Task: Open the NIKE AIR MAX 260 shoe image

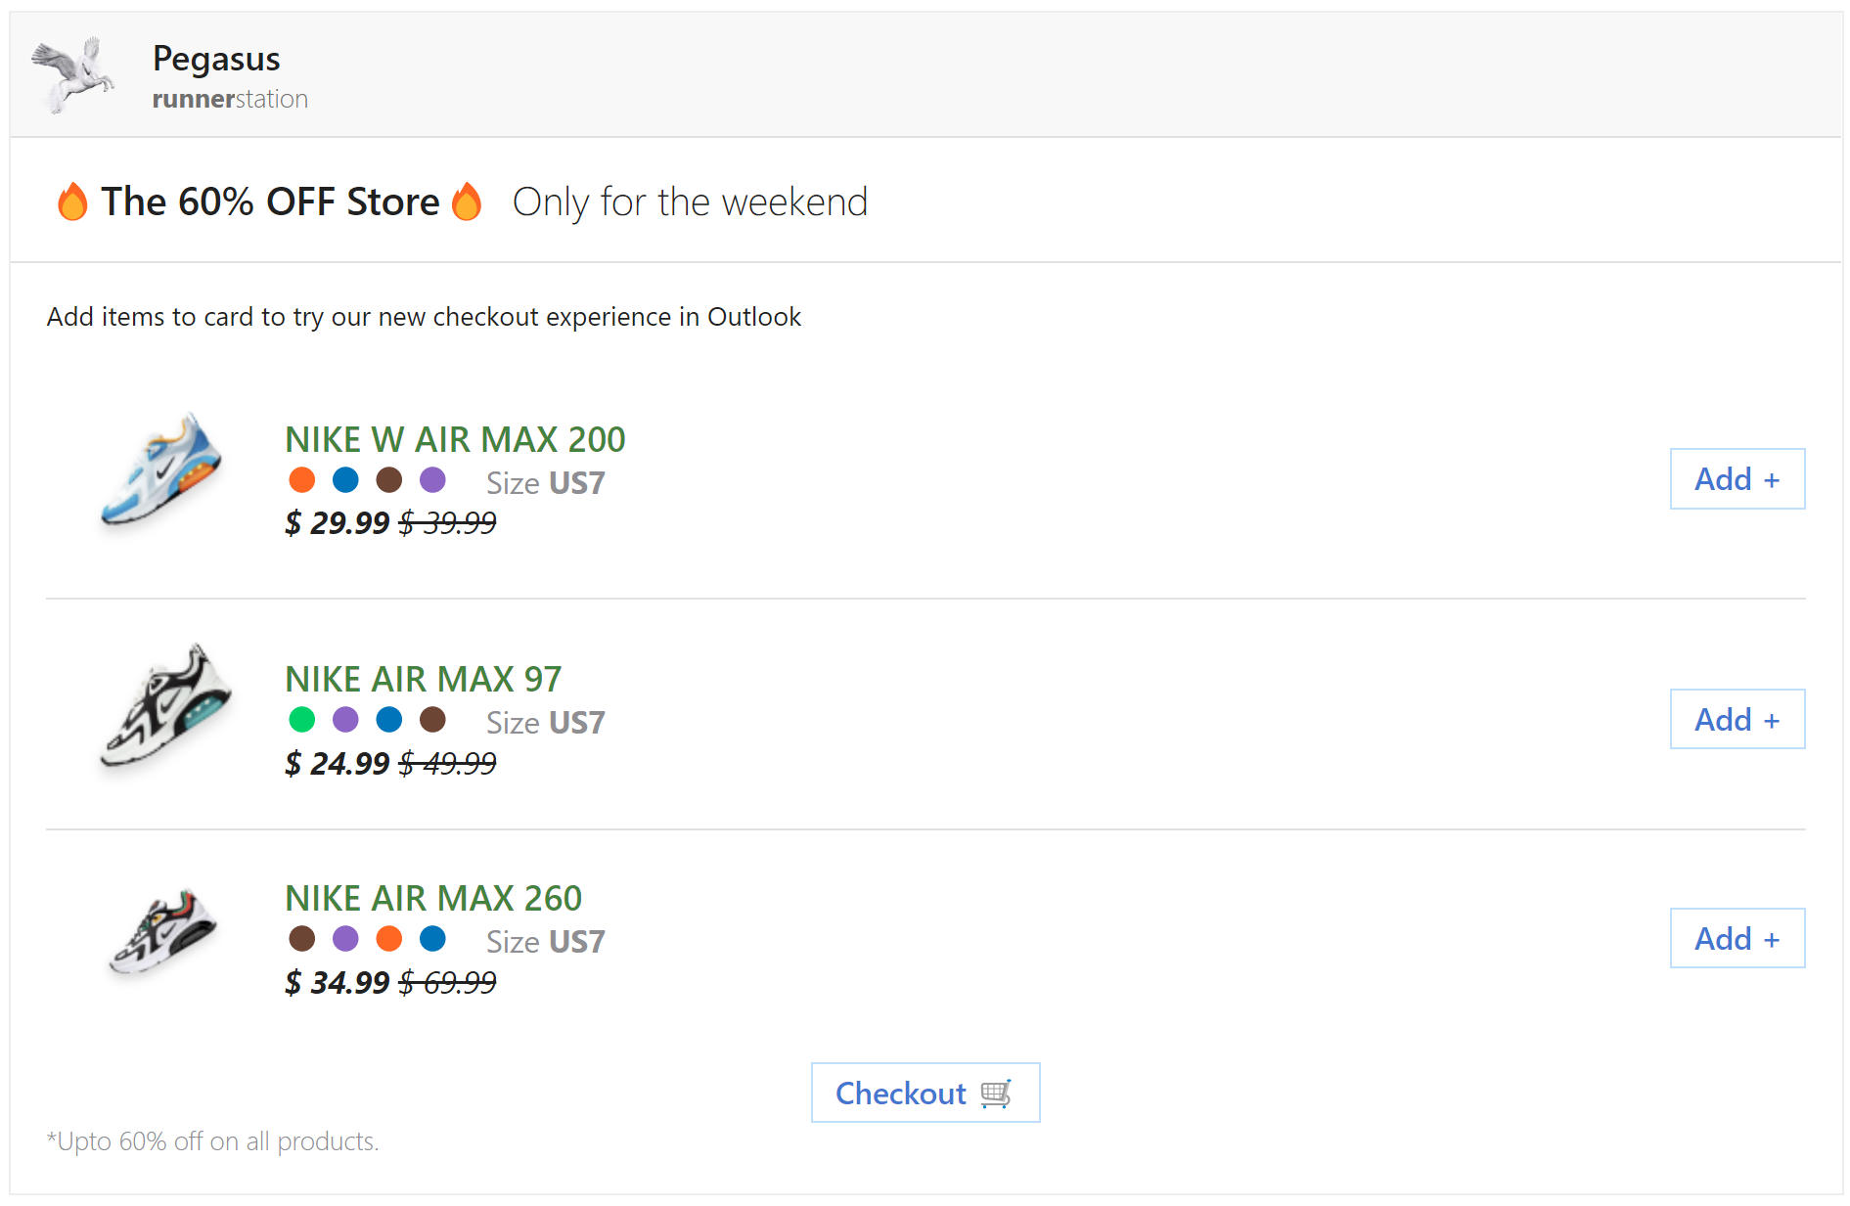Action: coord(162,932)
